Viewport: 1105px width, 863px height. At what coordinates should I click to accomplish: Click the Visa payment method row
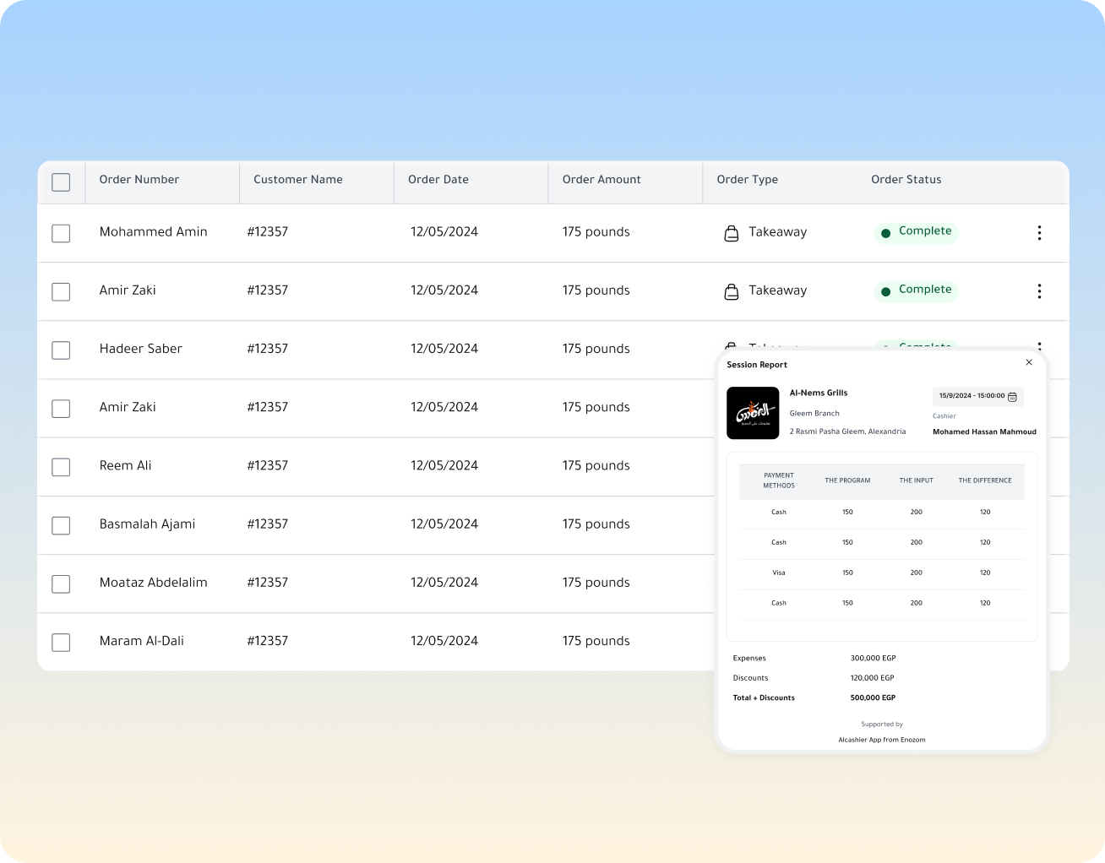[882, 573]
